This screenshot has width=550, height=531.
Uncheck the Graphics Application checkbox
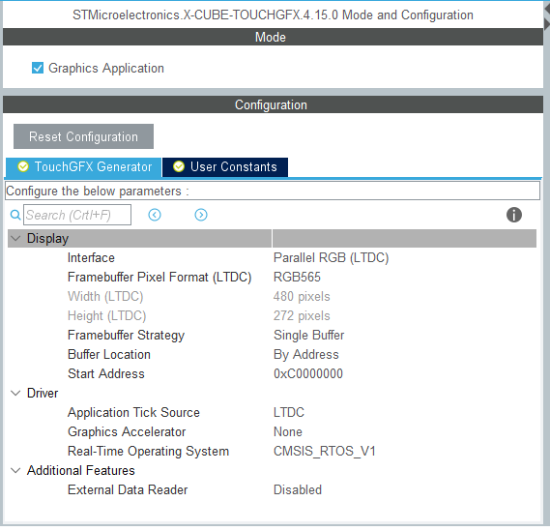point(38,68)
